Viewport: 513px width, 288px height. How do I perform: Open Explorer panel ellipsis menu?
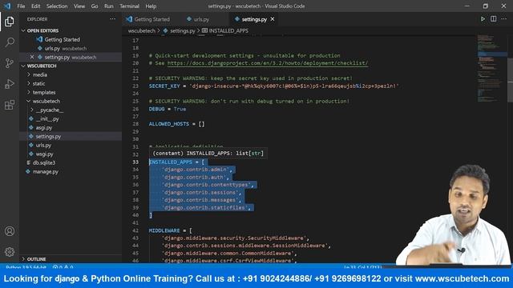[x=112, y=19]
